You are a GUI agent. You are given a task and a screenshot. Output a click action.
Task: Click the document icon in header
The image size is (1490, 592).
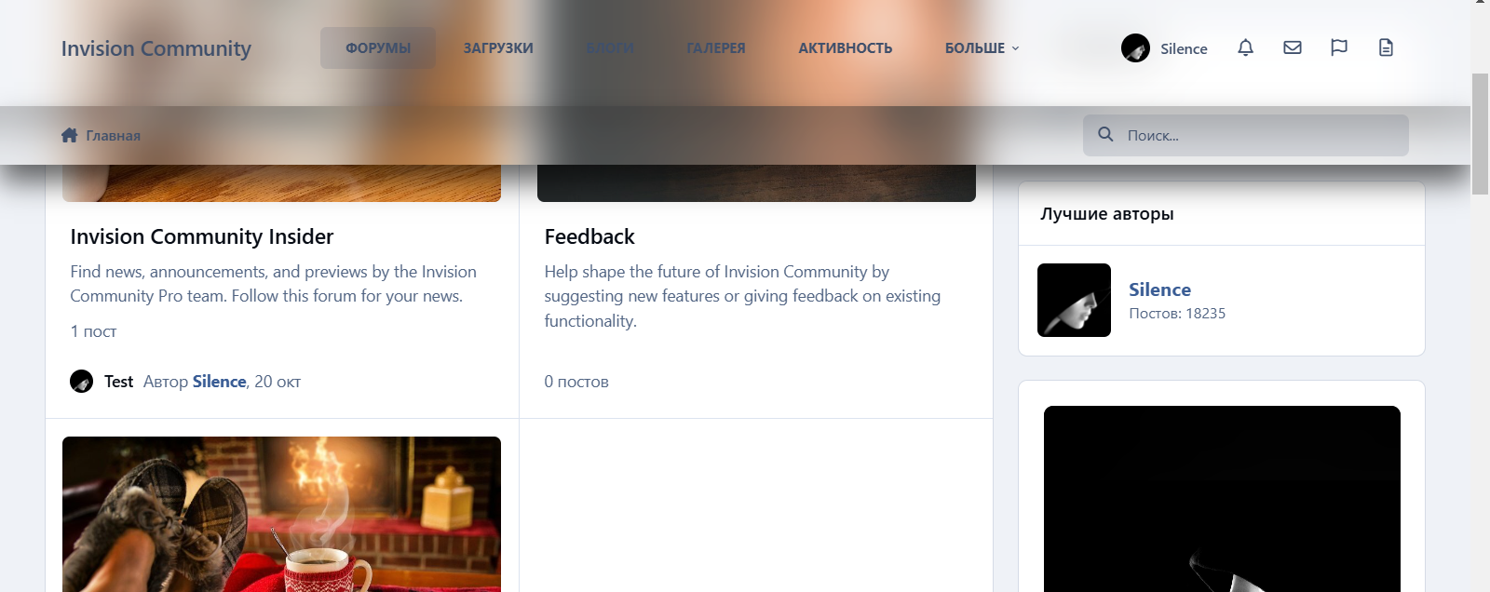[x=1386, y=47]
